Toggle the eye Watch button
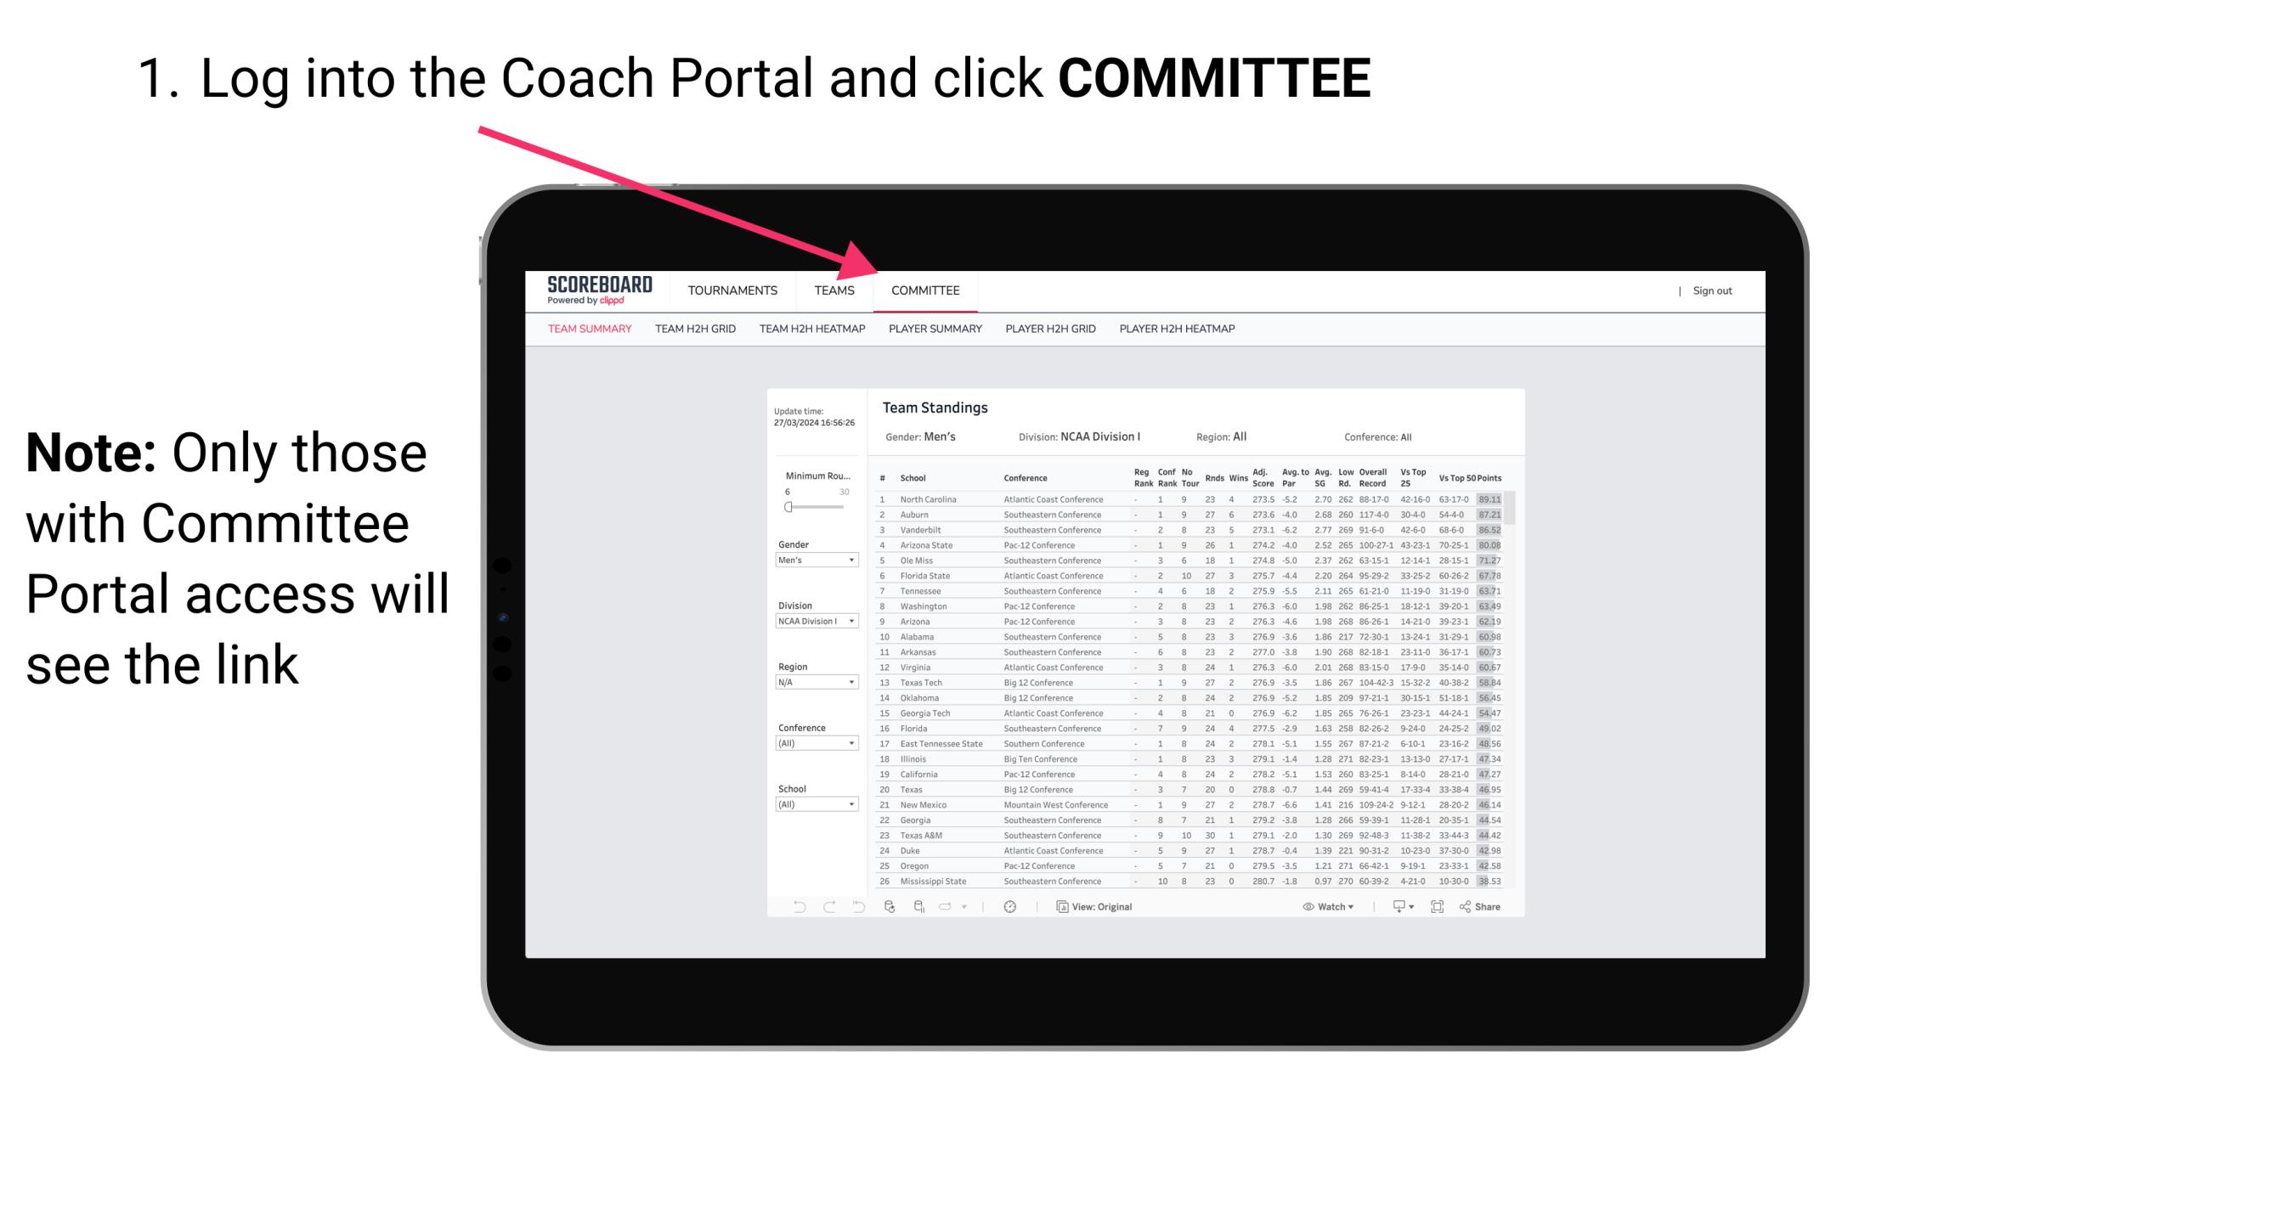This screenshot has width=2283, height=1228. click(x=1322, y=907)
